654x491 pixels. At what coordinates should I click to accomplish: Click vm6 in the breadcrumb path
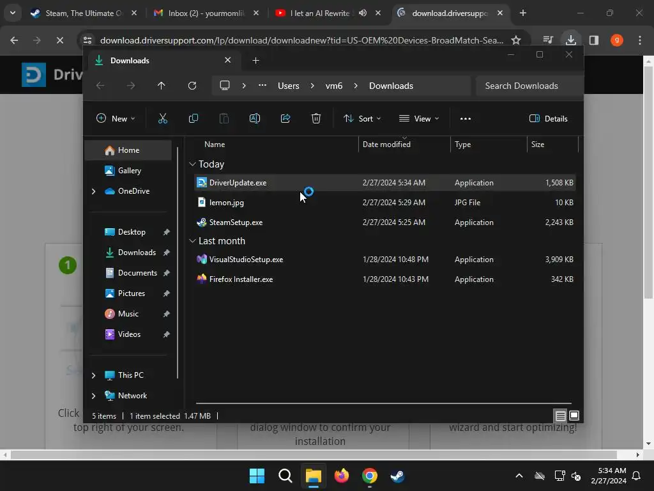(333, 86)
